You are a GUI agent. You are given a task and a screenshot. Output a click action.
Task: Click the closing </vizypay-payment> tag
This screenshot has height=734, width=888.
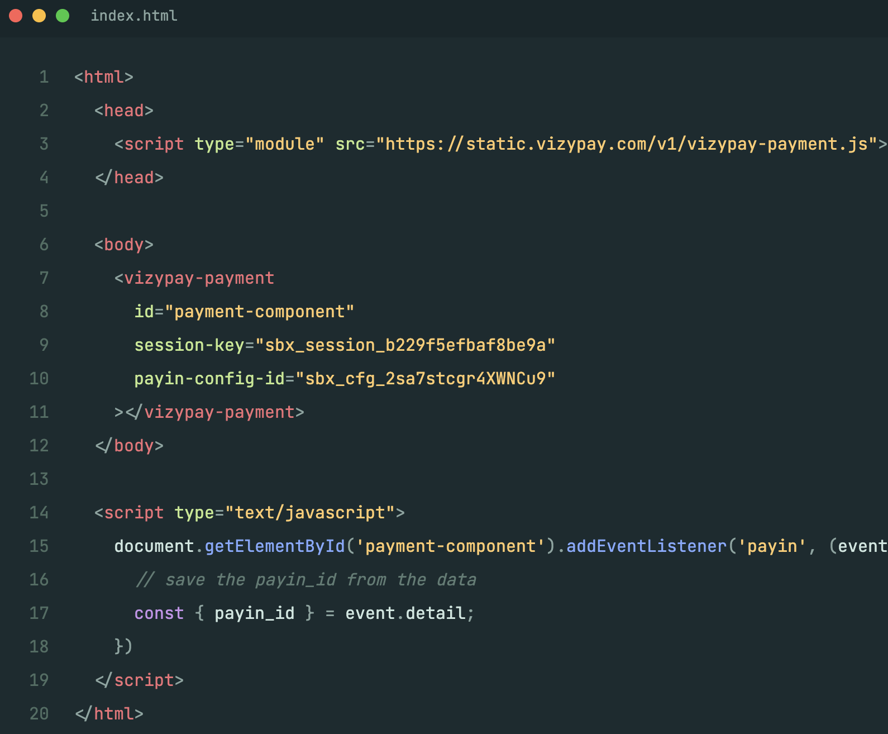pos(214,412)
